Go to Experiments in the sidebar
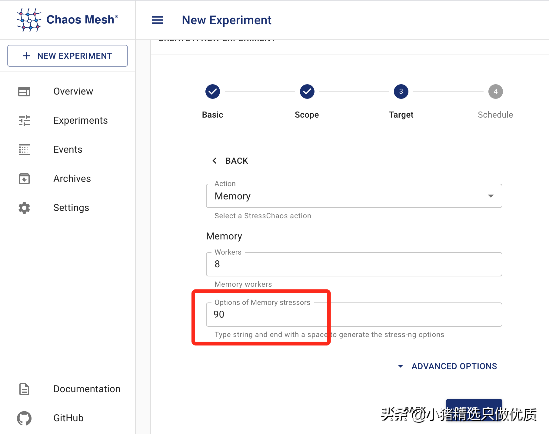549x434 pixels. 68,121
